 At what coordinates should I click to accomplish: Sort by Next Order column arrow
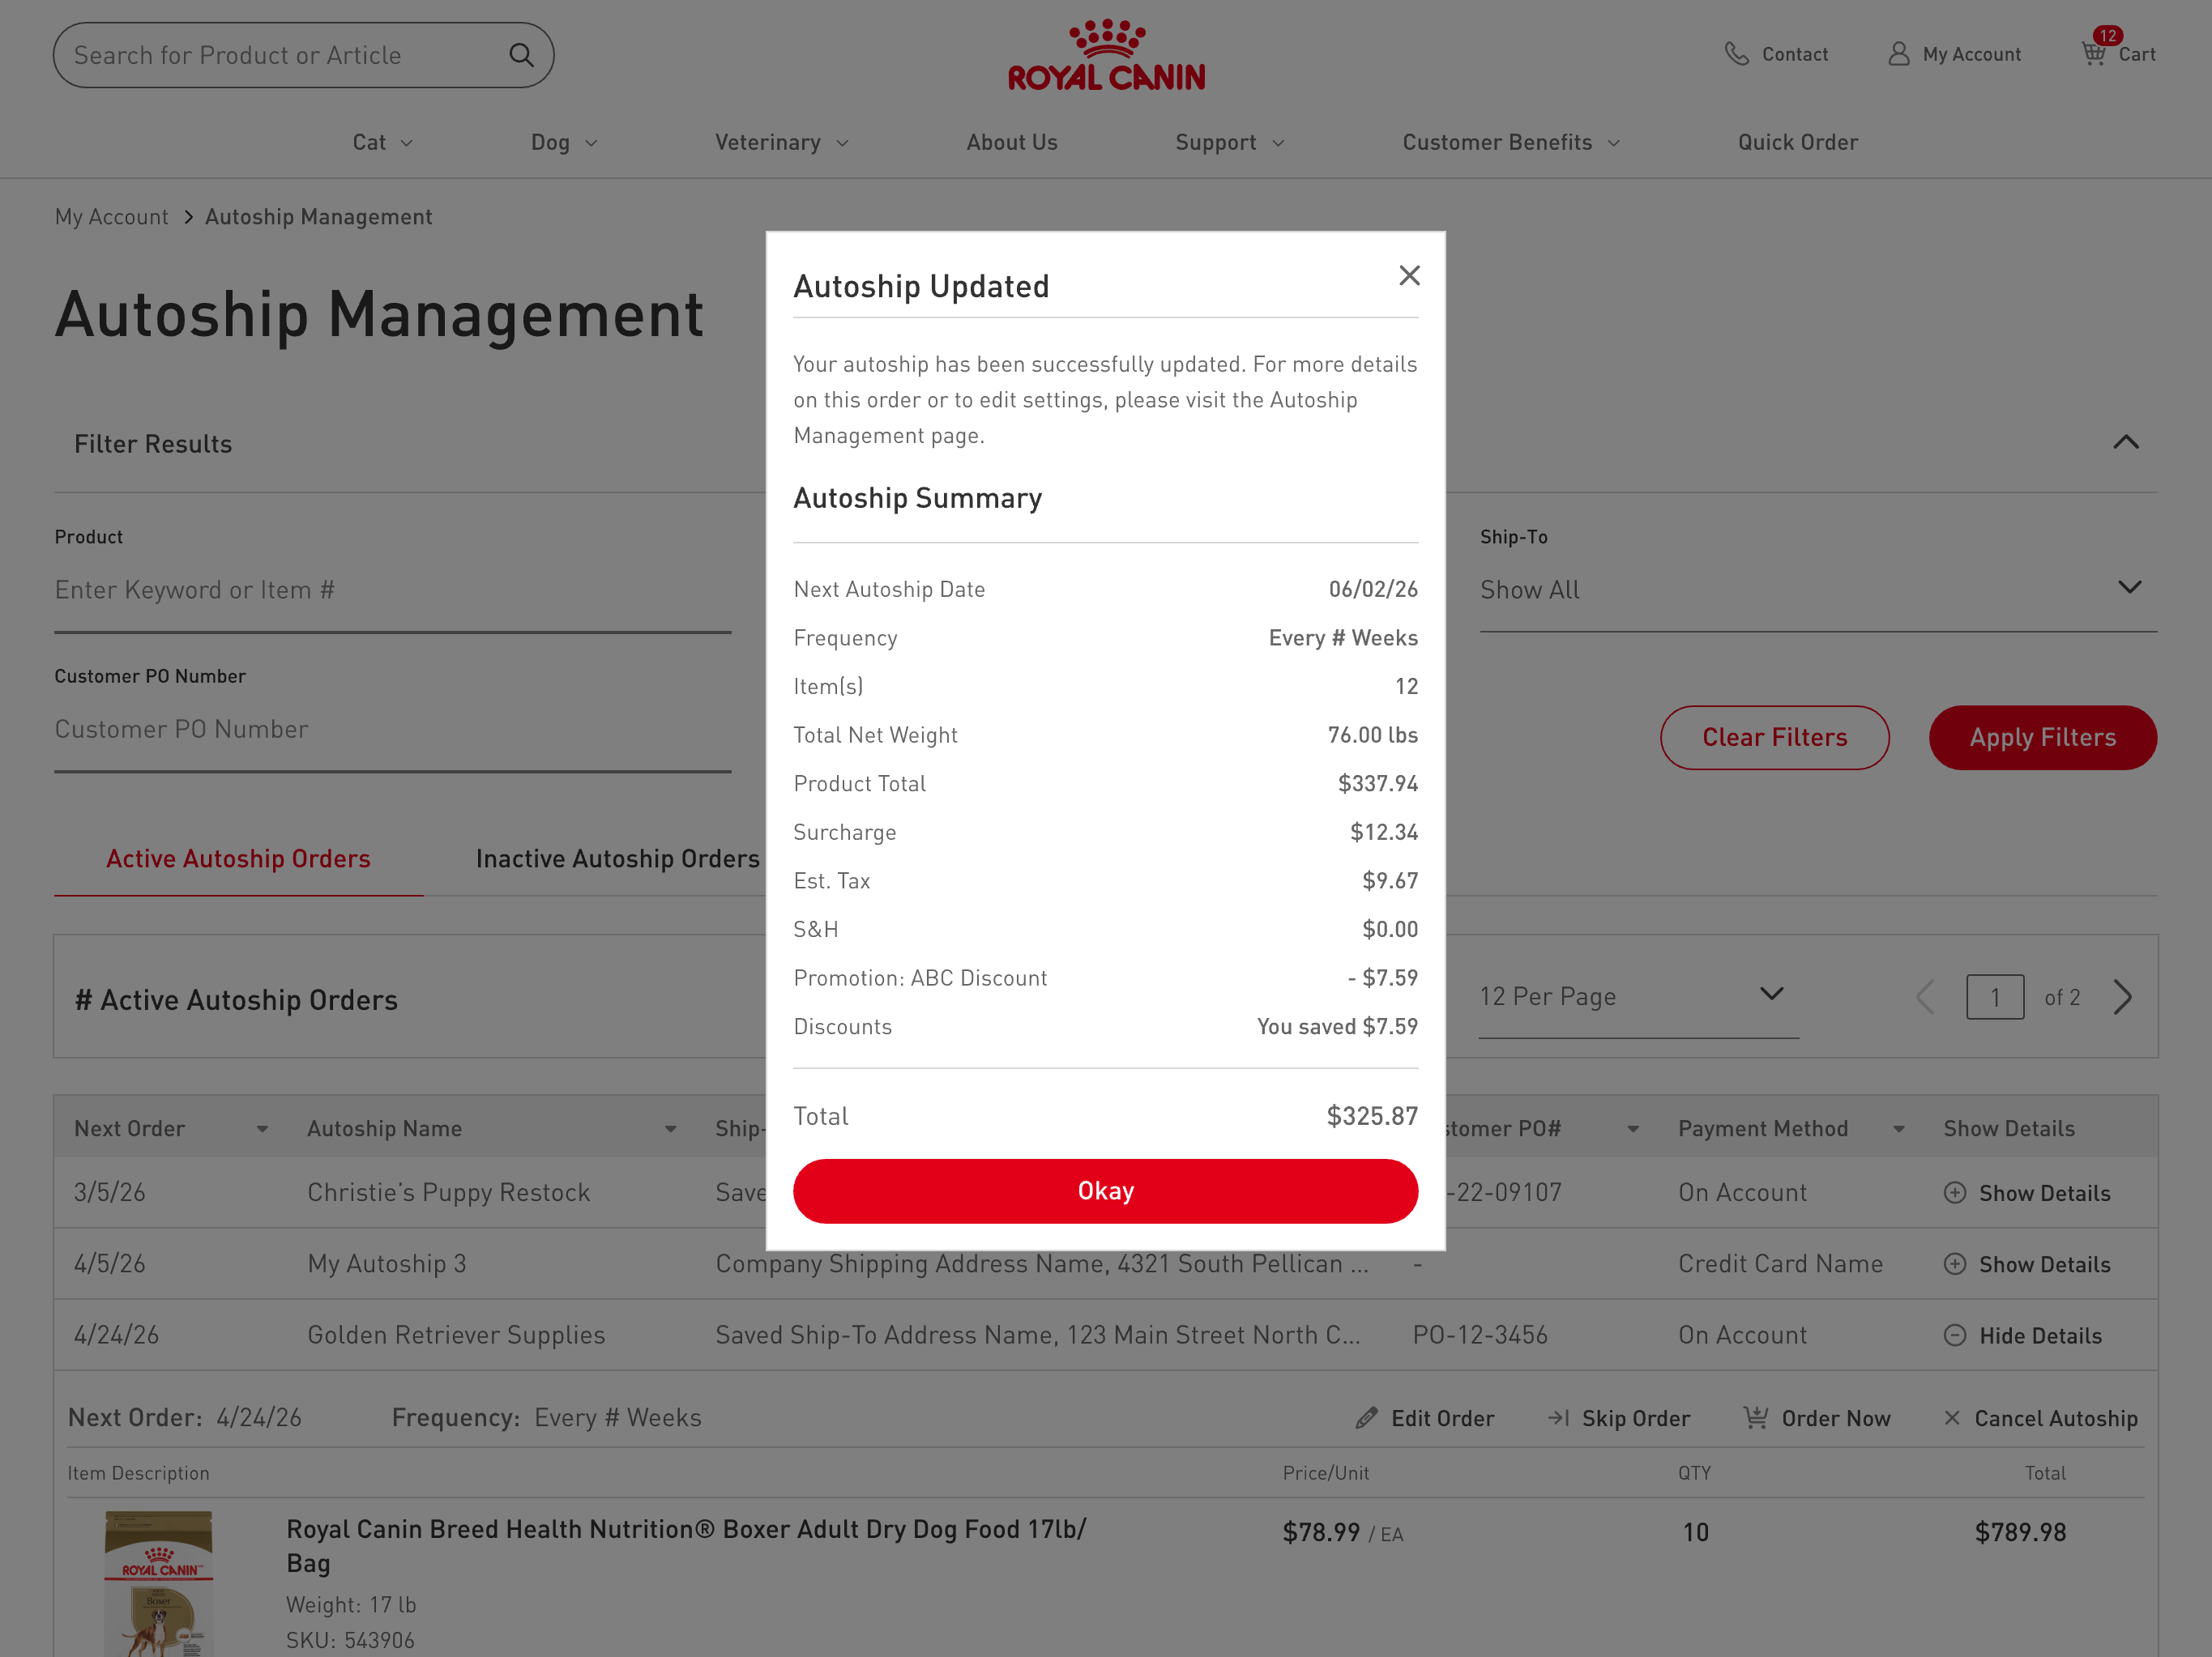tap(262, 1129)
